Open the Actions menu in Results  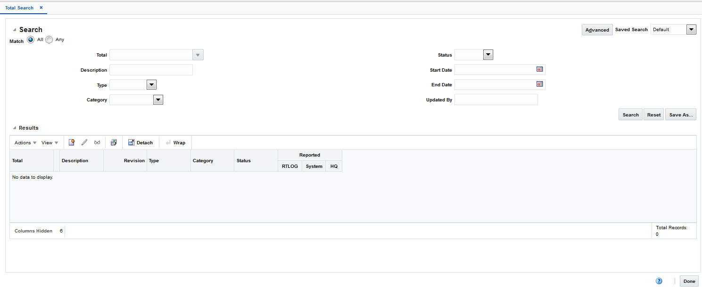click(22, 142)
